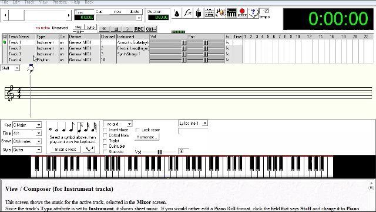Click the REC transport button

point(139,29)
